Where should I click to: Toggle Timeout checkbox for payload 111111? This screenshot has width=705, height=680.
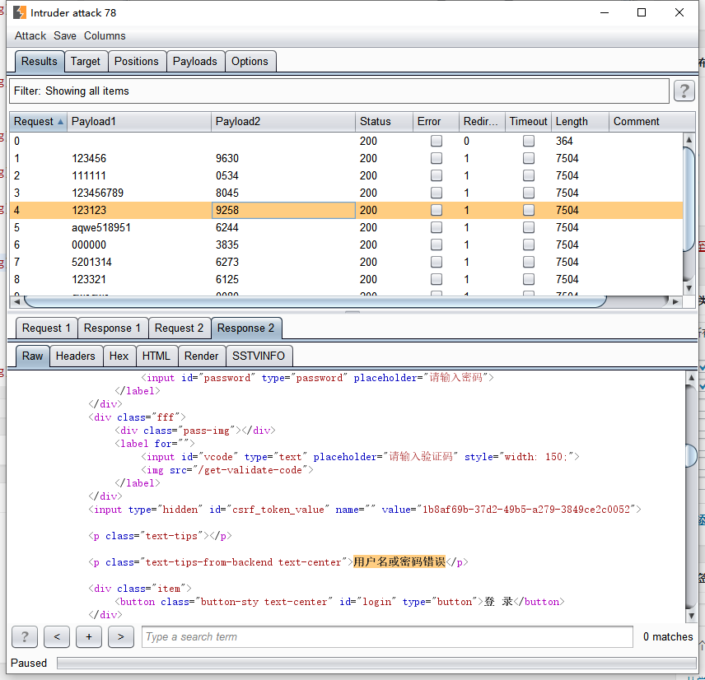(529, 175)
